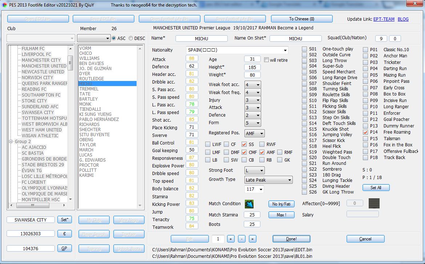The image size is (425, 264).
Task: Select player PABLO HERNÁNDEZ in list
Action: point(99,119)
